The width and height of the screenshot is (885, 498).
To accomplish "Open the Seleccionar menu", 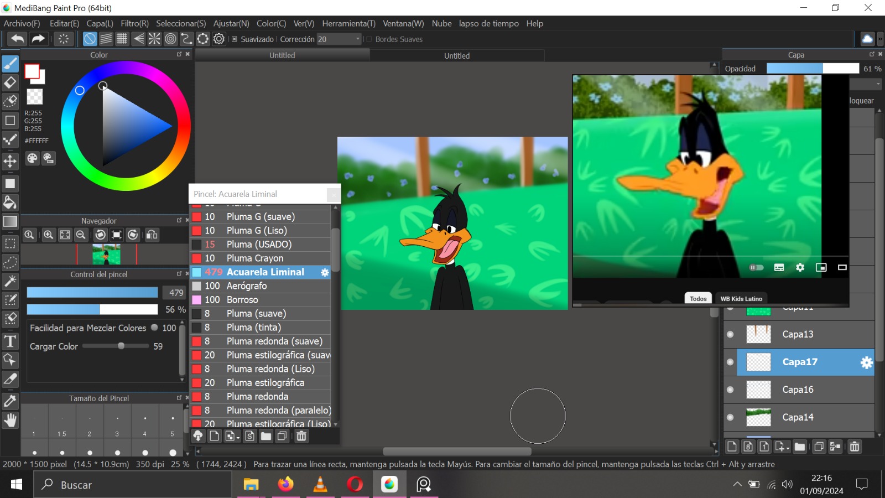I will [181, 23].
